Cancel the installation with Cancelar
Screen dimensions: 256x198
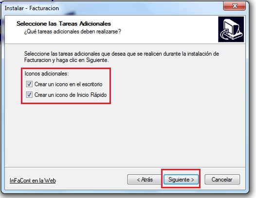(x=222, y=180)
